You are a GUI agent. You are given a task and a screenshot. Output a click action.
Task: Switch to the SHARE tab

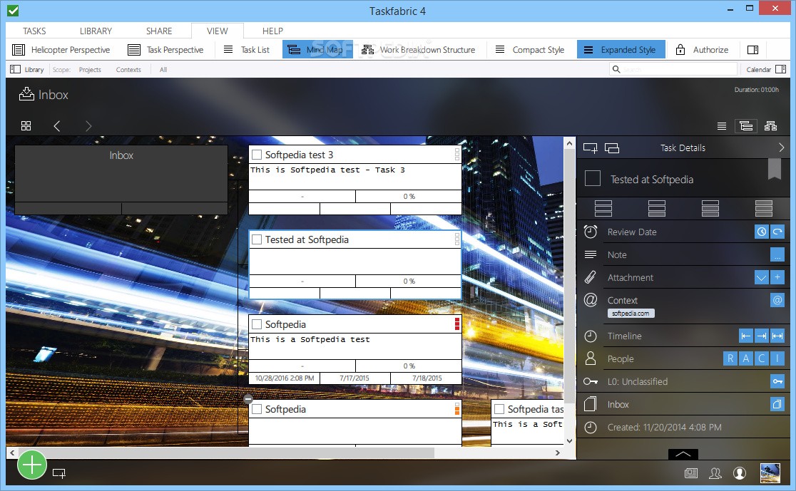coord(159,31)
